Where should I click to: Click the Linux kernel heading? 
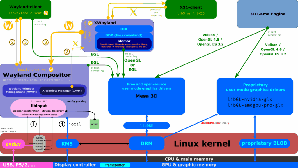coord(202,144)
